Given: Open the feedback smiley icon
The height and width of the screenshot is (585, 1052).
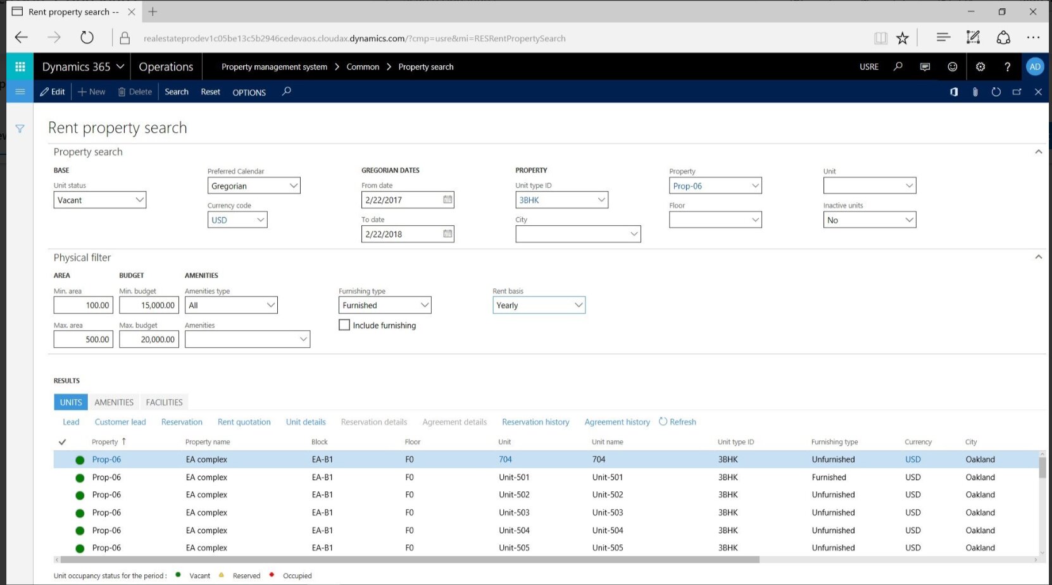Looking at the screenshot, I should tap(952, 66).
